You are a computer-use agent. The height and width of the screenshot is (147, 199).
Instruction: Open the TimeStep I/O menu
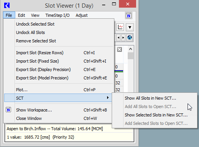(x=58, y=15)
